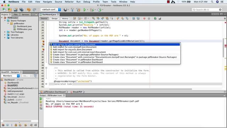Open the Refactor menu
Screen dimensions: 227x128
click(69, 2)
